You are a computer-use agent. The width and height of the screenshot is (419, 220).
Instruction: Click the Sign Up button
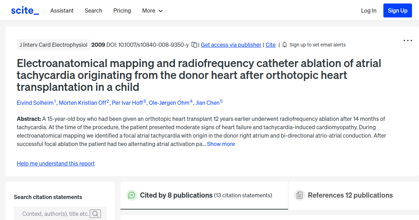(x=397, y=10)
